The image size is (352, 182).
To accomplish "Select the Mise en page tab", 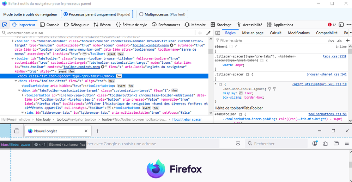I will [253, 33].
